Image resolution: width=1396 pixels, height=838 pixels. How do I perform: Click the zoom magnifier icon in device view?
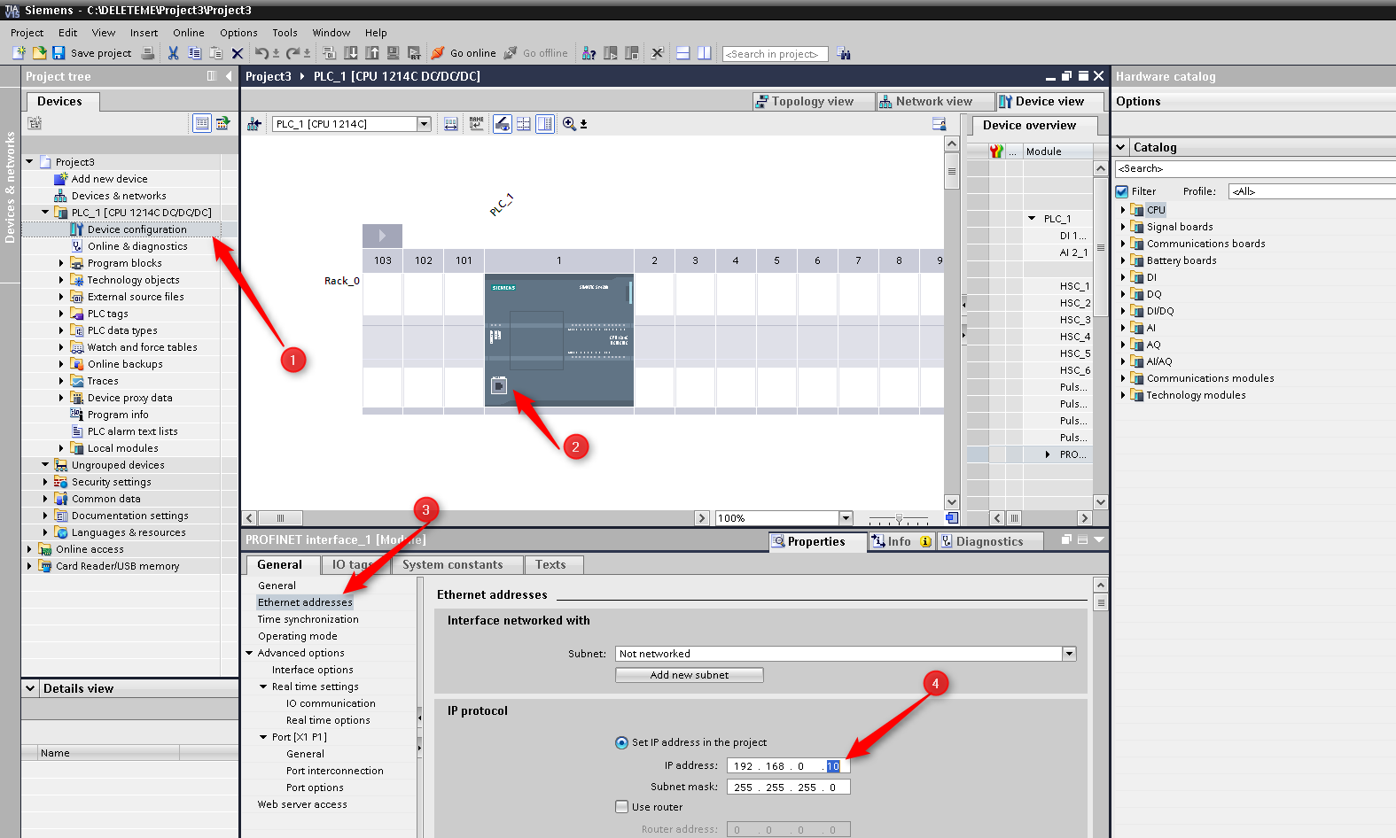click(569, 124)
